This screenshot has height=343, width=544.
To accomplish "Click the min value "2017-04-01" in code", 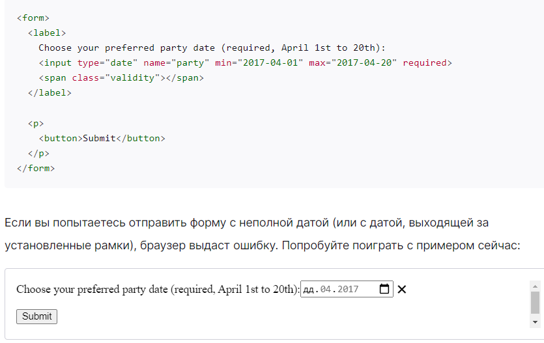I will 270,62.
